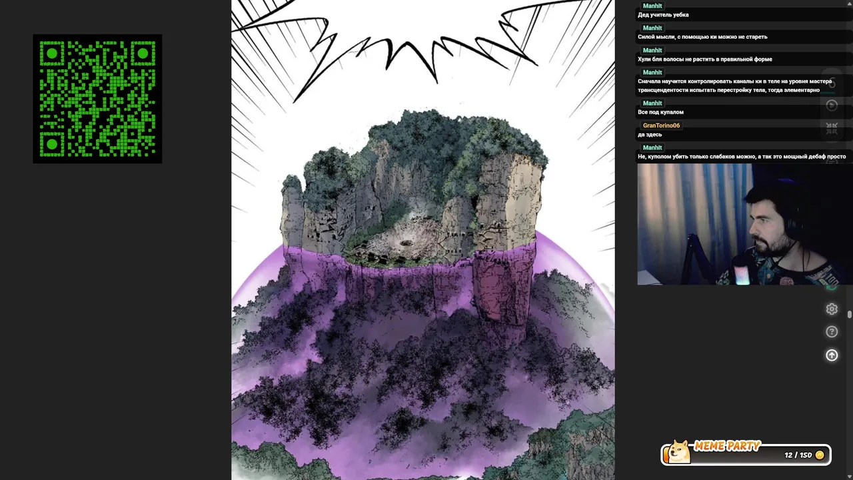Click Manhit name above 'Все под куполом'
The width and height of the screenshot is (853, 480).
click(652, 103)
